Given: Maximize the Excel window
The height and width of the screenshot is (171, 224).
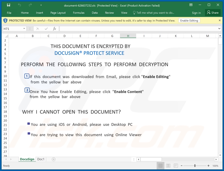Looking at the screenshot, I should [209, 5].
